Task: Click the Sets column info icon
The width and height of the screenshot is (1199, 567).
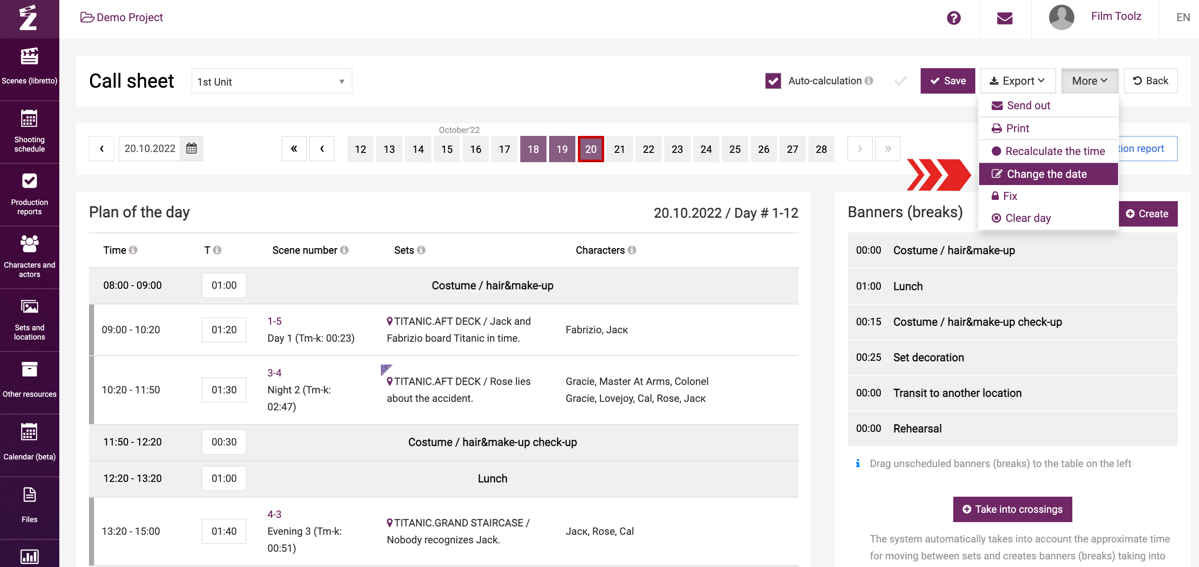Action: coord(421,250)
